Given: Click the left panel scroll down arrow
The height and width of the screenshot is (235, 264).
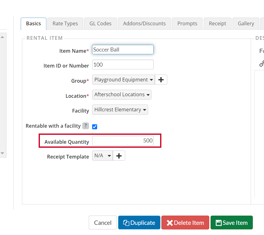Looking at the screenshot, I should click(2, 153).
